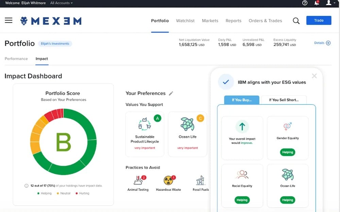
Task: Open the help question mark icon
Action: coord(305,3)
